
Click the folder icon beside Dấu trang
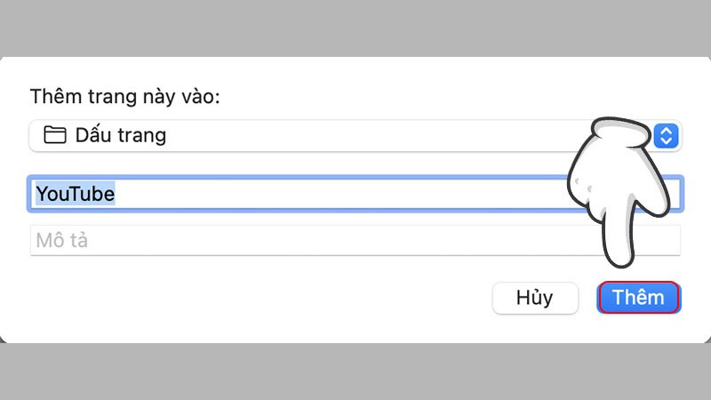[55, 136]
